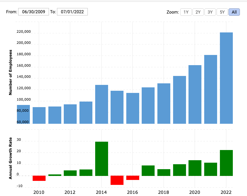Click the 2010 blue employees bar
This screenshot has height=196, width=247.
pos(39,115)
